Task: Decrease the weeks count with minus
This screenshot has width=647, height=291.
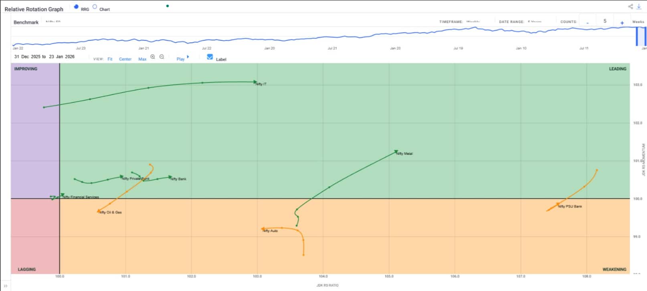Action: (x=588, y=22)
